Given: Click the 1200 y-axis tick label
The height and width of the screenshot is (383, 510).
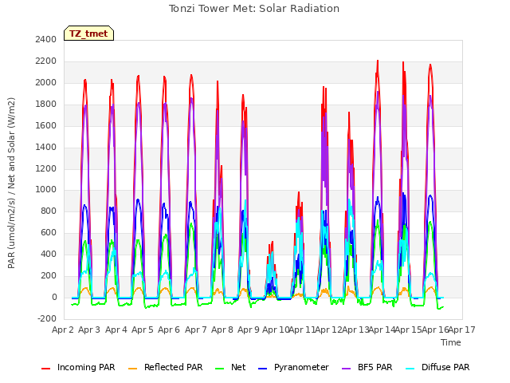Looking at the screenshot, I should point(46,168).
